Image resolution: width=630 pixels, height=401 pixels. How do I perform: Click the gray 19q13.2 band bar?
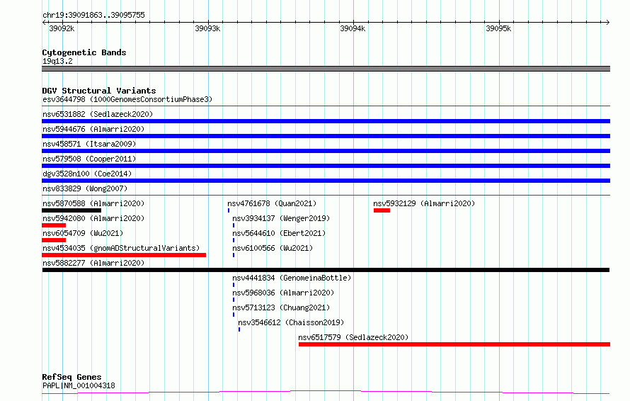[326, 69]
